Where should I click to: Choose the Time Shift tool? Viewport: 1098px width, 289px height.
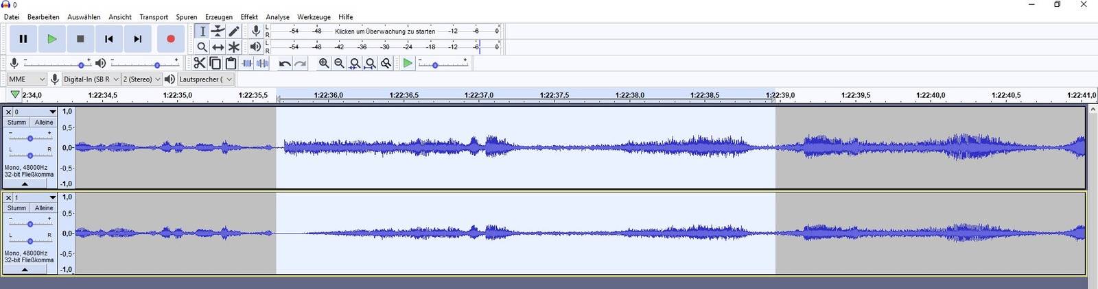tap(218, 47)
